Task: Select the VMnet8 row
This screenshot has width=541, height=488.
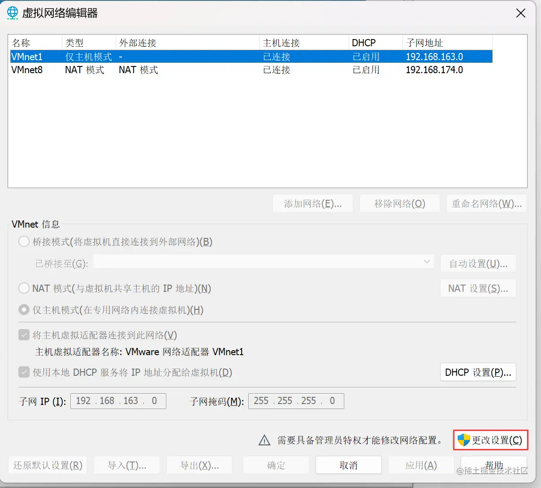Action: click(x=251, y=70)
